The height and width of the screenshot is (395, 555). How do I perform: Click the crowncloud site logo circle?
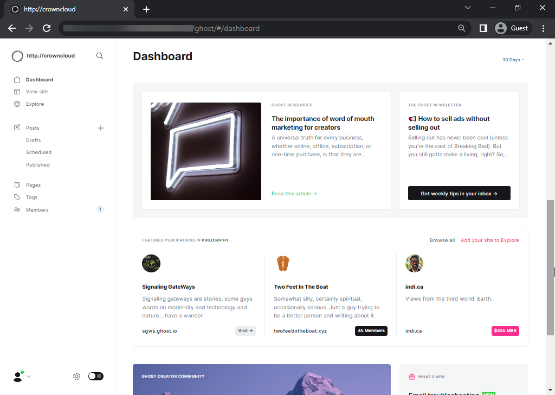(17, 56)
